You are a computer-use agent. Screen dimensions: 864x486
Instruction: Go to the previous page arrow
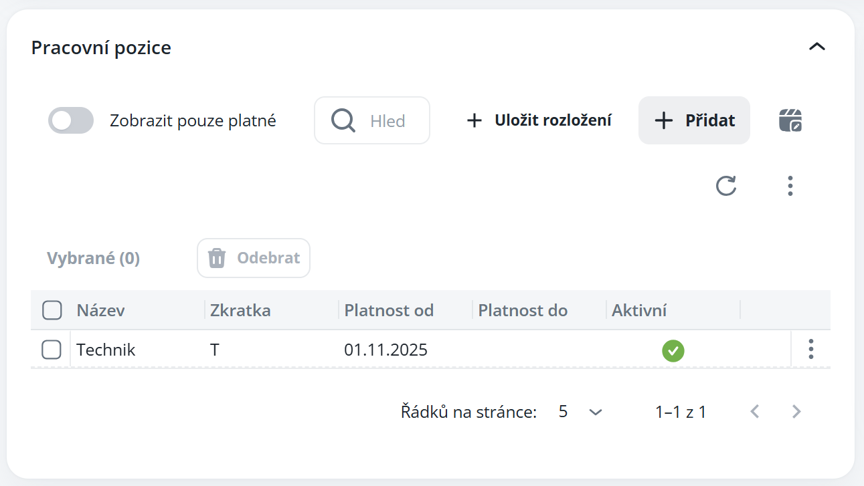pos(755,412)
